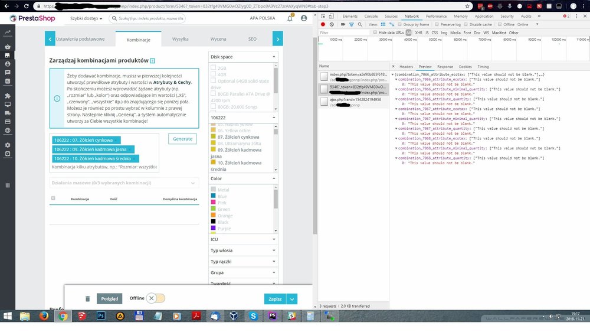Open the Działania masowe bulk actions dropdown
The image size is (590, 332).
[x=124, y=183]
